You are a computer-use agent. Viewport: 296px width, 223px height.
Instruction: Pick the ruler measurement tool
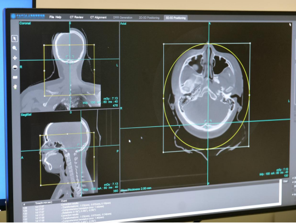pos(15,77)
